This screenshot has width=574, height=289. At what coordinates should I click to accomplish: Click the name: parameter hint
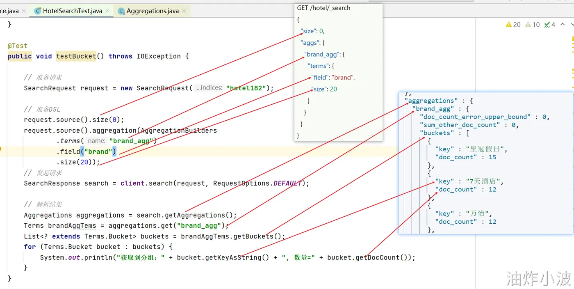[x=97, y=141]
